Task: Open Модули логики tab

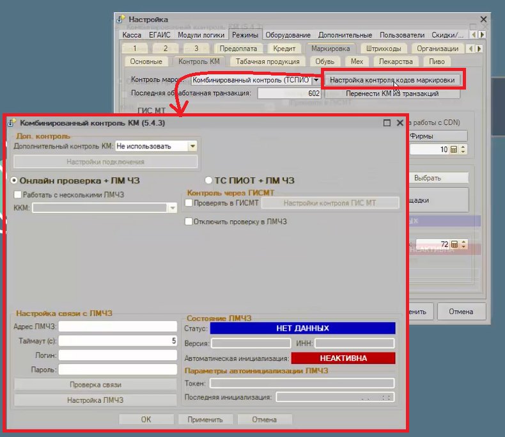Action: coord(201,35)
